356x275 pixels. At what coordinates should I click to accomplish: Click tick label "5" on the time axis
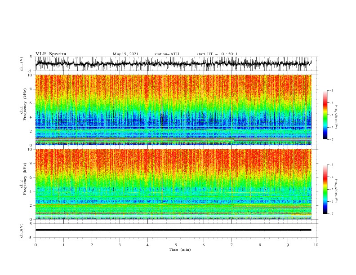click(176, 245)
